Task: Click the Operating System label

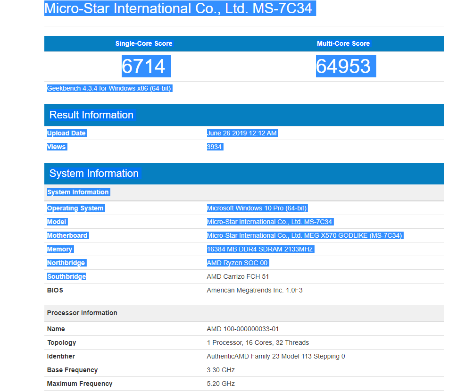Action: [x=75, y=208]
